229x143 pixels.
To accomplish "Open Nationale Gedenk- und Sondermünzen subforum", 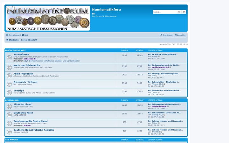I will [x=62, y=61].
